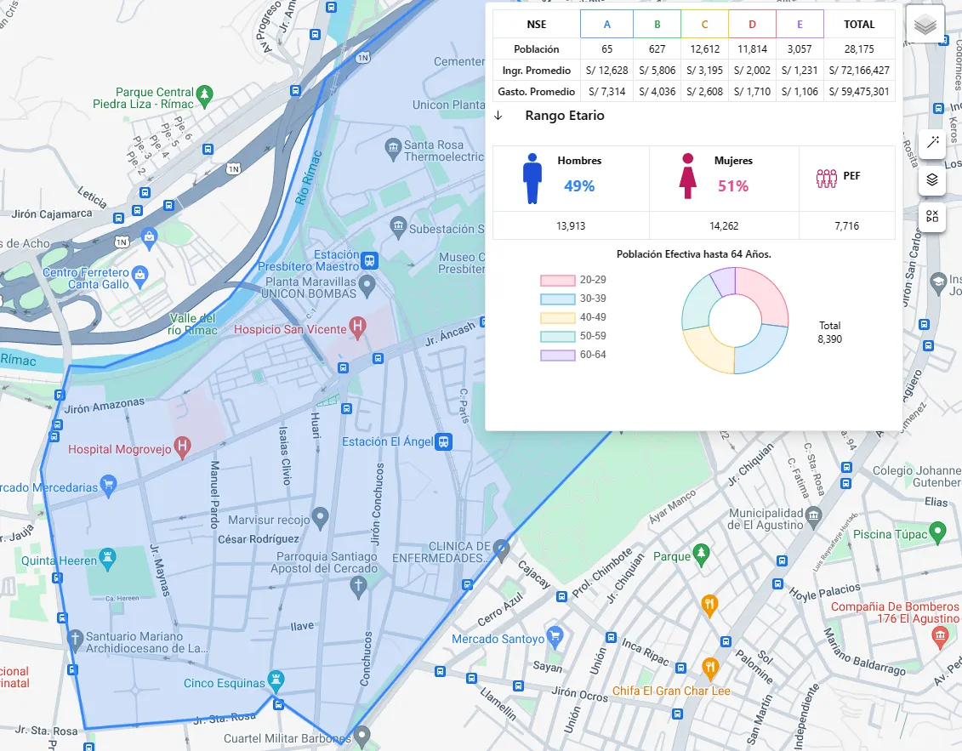Select NSE column D header
The image size is (962, 751).
(752, 25)
